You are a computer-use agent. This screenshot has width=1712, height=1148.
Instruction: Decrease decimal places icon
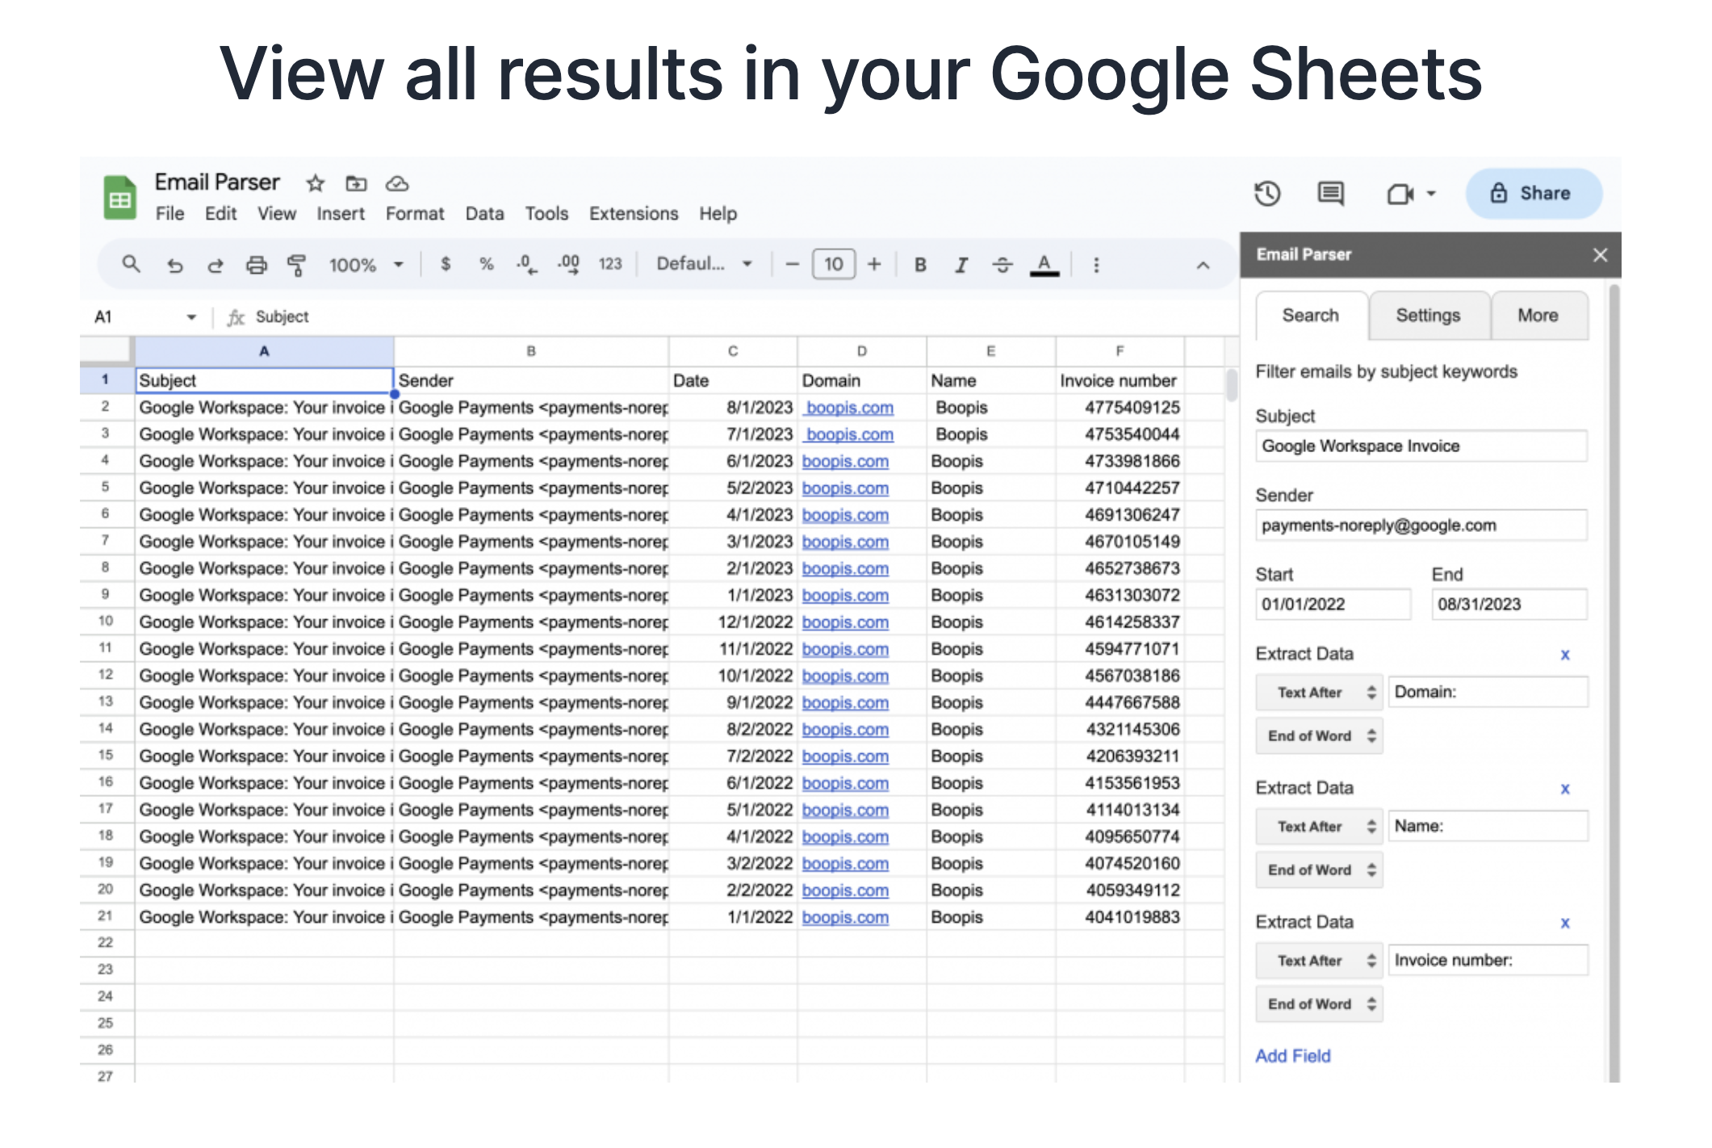[526, 265]
